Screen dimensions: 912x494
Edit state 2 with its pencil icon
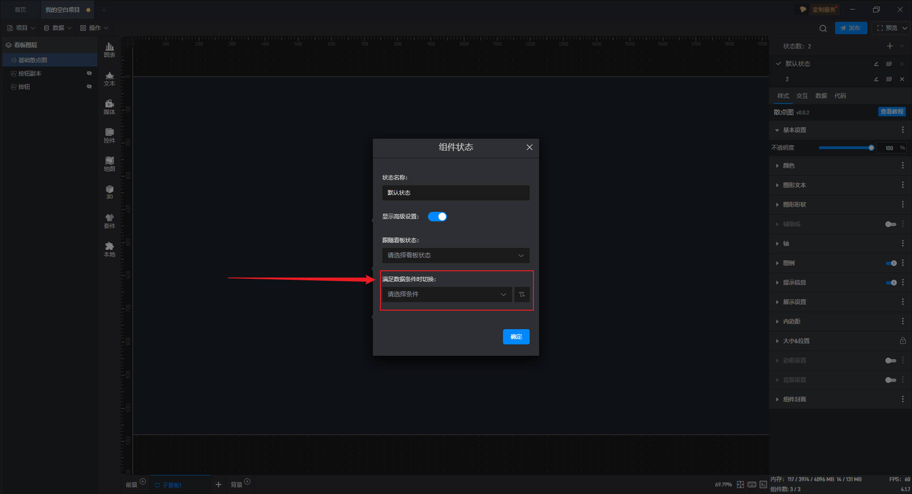(x=876, y=79)
